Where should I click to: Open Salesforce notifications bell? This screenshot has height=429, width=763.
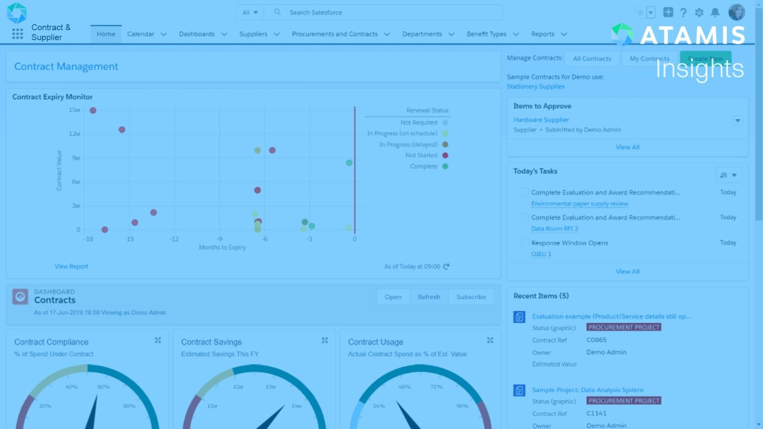pos(716,12)
